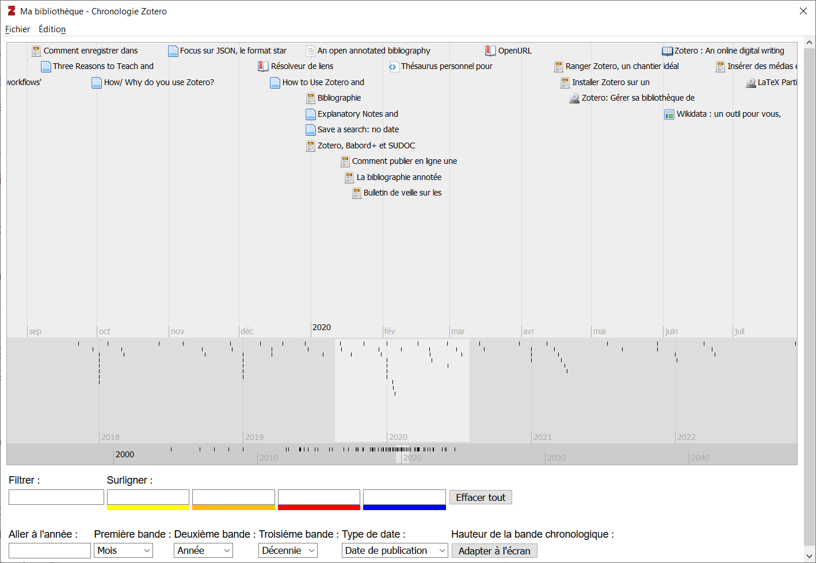Click icon of 'Zotero: Gérer sa bibliothèque de'

tap(574, 98)
